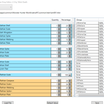Click the item list vertical scrollbar thumb

[x=73, y=31]
